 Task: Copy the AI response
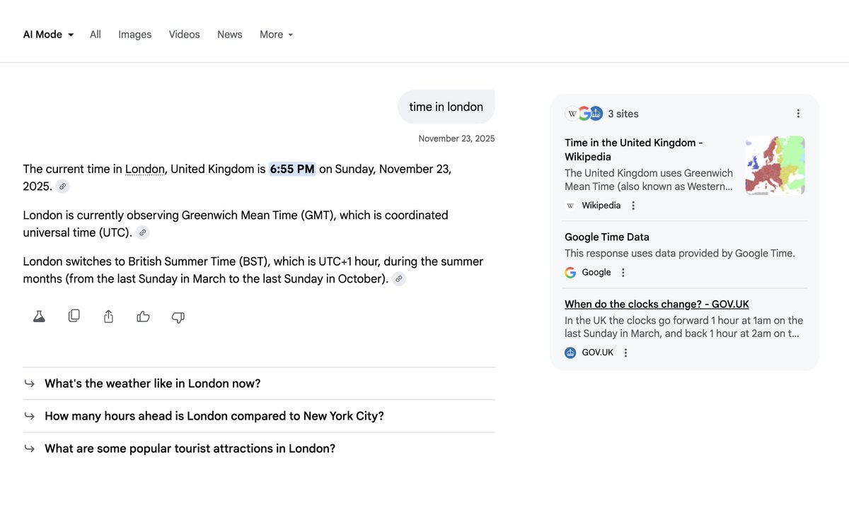74,316
